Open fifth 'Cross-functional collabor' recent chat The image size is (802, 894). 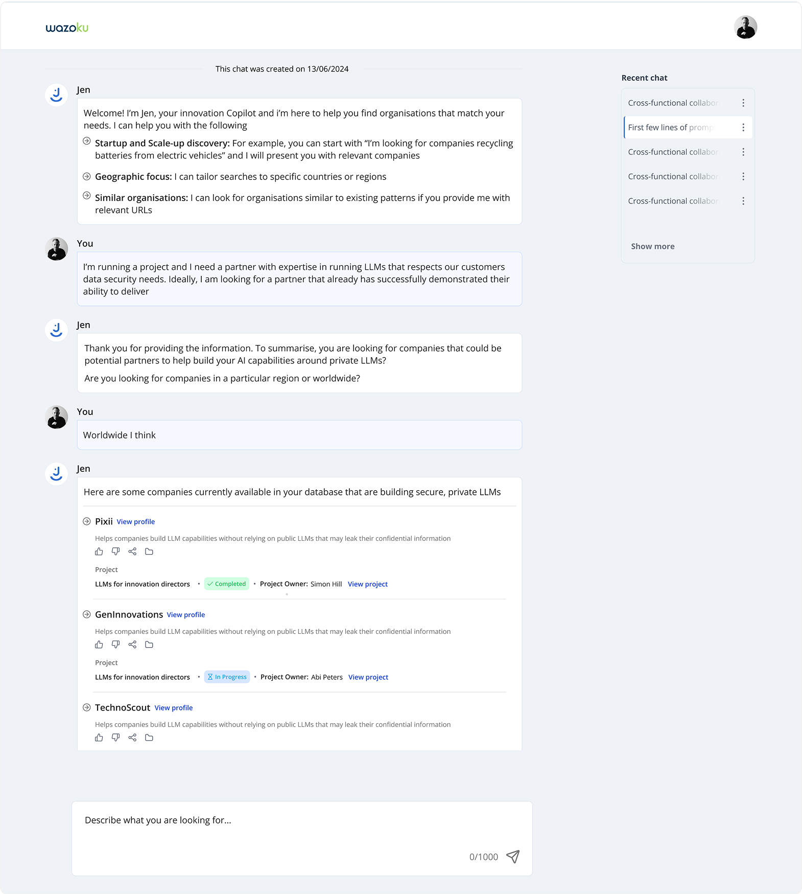(673, 201)
